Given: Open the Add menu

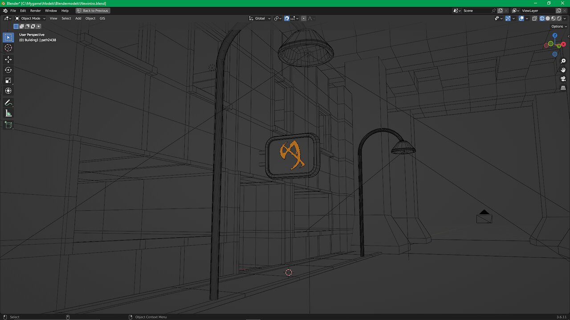Looking at the screenshot, I should (78, 18).
